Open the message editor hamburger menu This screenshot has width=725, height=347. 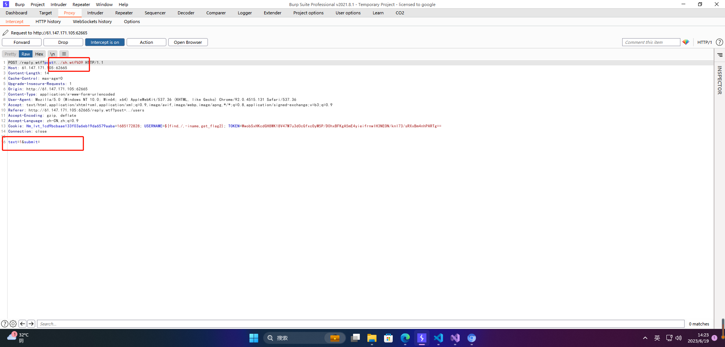point(64,54)
